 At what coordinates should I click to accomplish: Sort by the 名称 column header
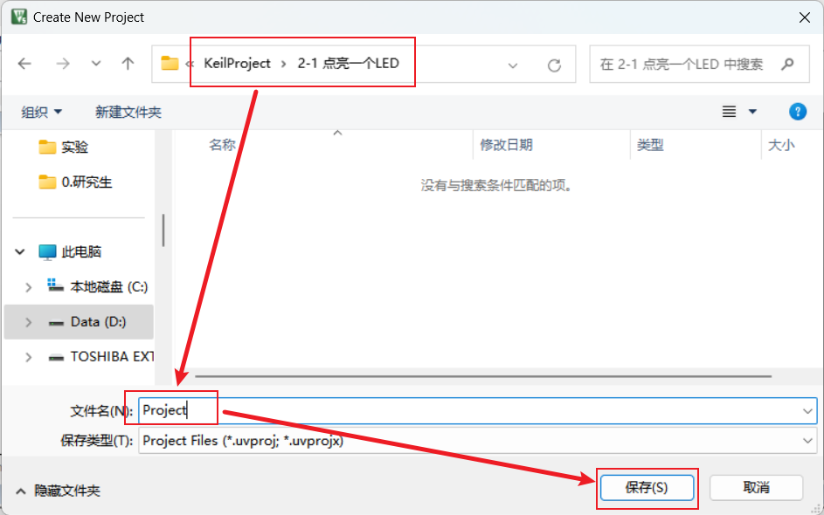coord(222,145)
